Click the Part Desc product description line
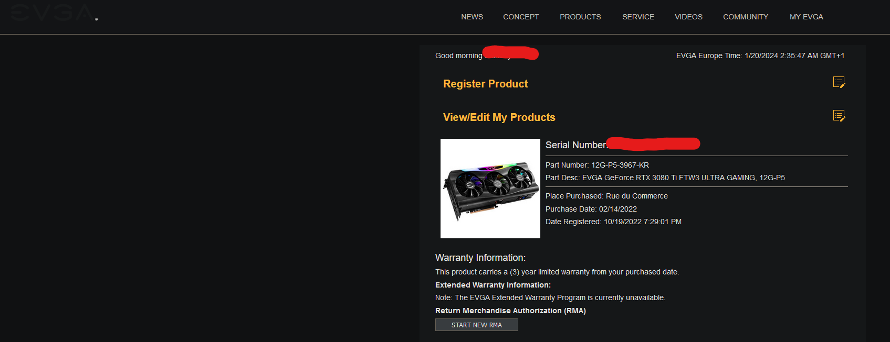The height and width of the screenshot is (342, 890). click(x=665, y=178)
